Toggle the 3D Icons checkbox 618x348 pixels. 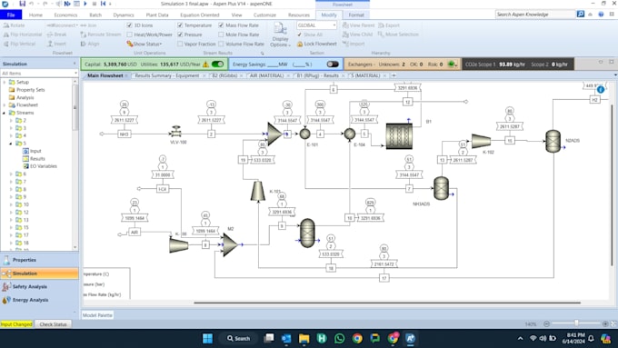point(129,25)
